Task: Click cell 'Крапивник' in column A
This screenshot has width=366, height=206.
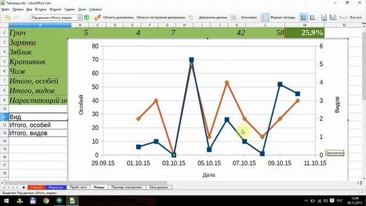Action: tap(38, 62)
